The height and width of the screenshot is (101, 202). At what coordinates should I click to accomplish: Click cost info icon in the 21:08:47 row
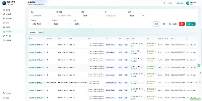click(x=155, y=74)
